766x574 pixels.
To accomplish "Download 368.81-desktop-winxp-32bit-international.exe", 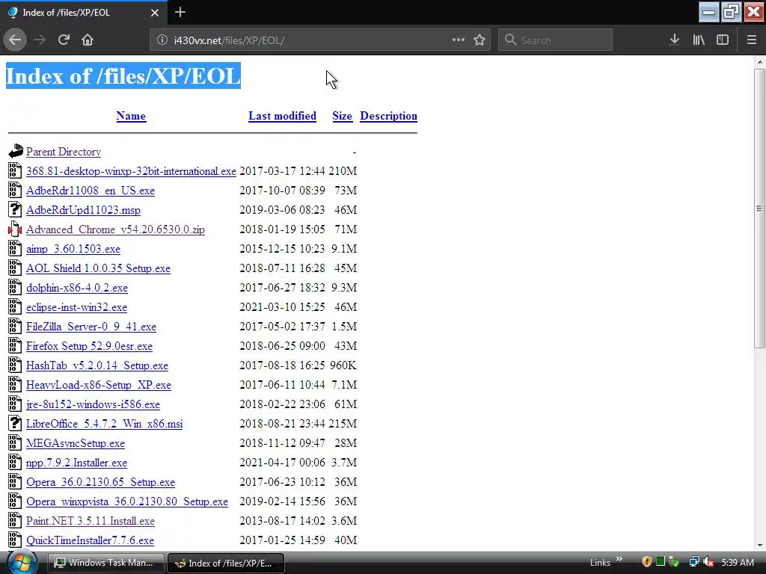I will pyautogui.click(x=131, y=171).
